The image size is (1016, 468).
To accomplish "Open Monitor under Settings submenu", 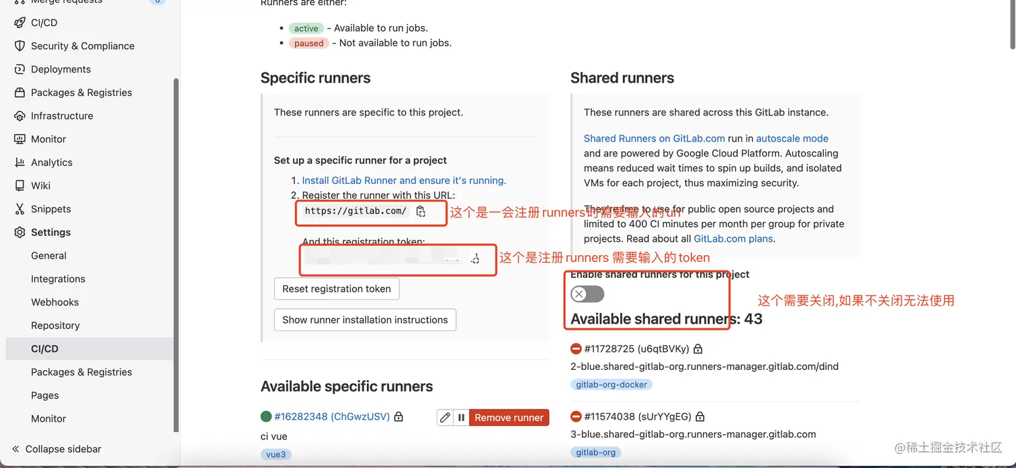I will pos(48,418).
